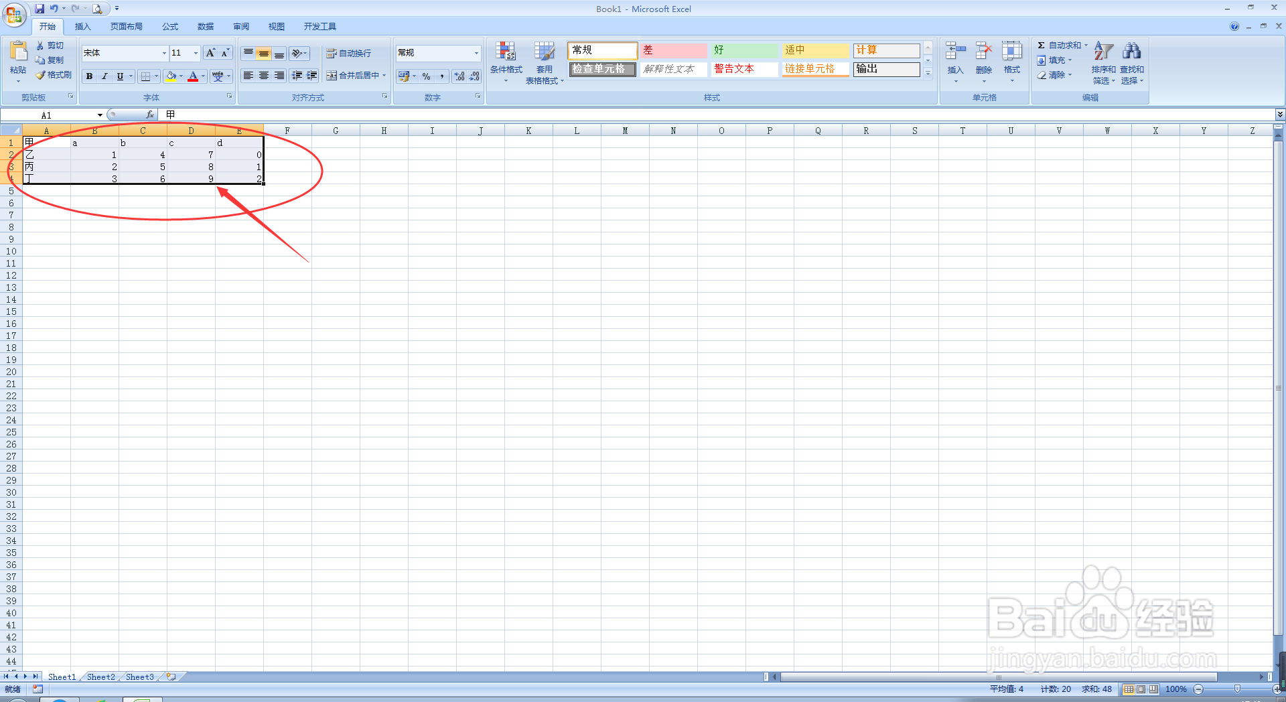Toggle bold formatting

coord(89,76)
